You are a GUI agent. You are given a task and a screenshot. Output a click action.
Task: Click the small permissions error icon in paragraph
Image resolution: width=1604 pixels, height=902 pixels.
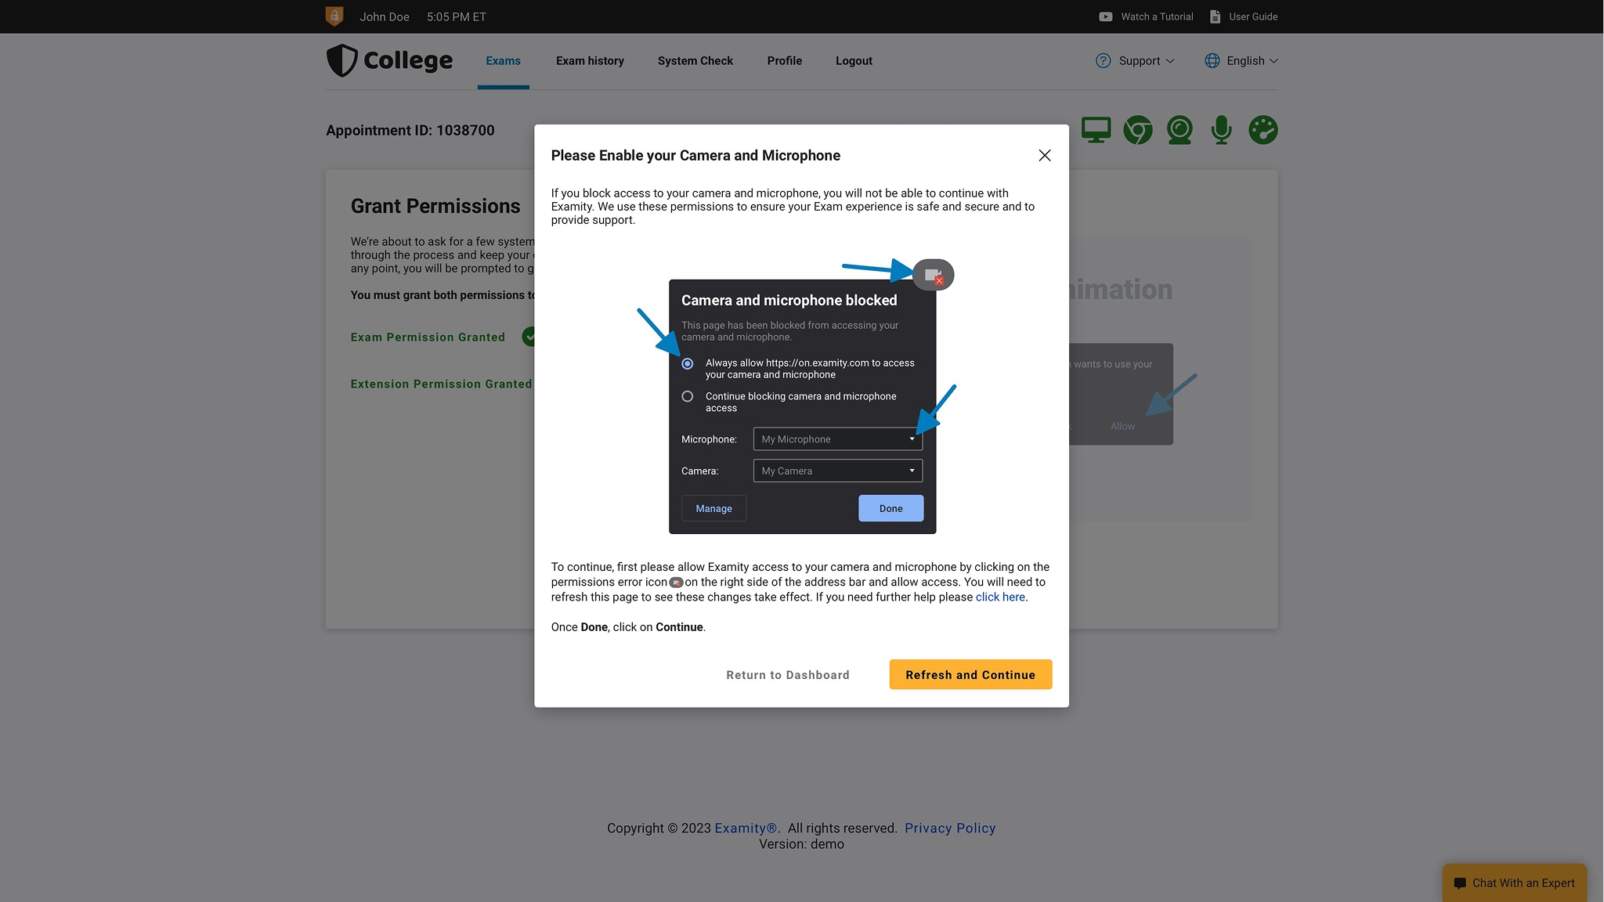coord(676,583)
